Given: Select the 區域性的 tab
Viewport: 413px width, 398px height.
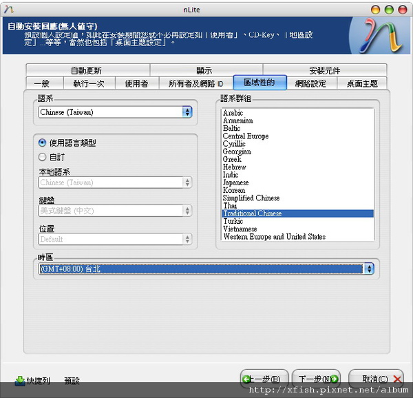Looking at the screenshot, I should [x=260, y=83].
